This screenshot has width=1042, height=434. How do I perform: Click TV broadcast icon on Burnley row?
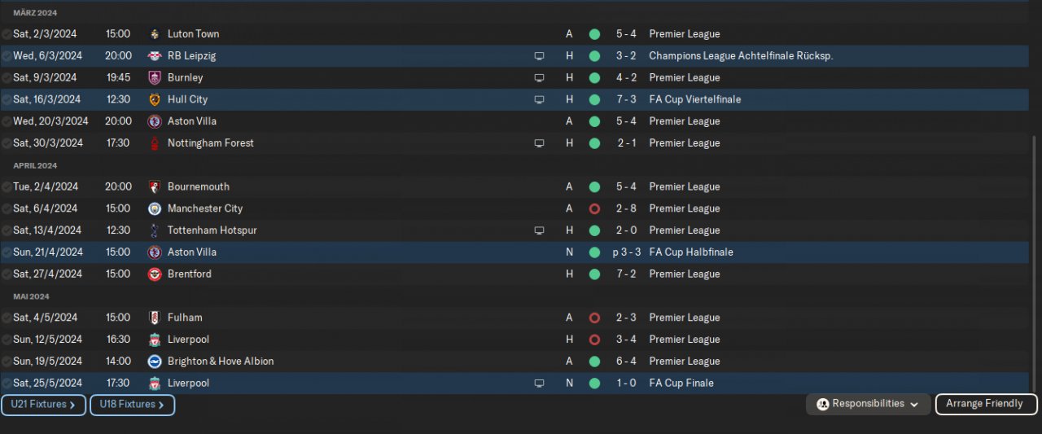[x=539, y=78]
